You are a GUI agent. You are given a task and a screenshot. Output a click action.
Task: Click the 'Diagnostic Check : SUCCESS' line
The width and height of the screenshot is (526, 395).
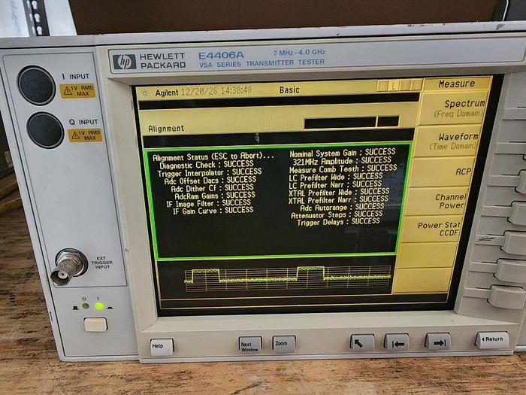(207, 165)
